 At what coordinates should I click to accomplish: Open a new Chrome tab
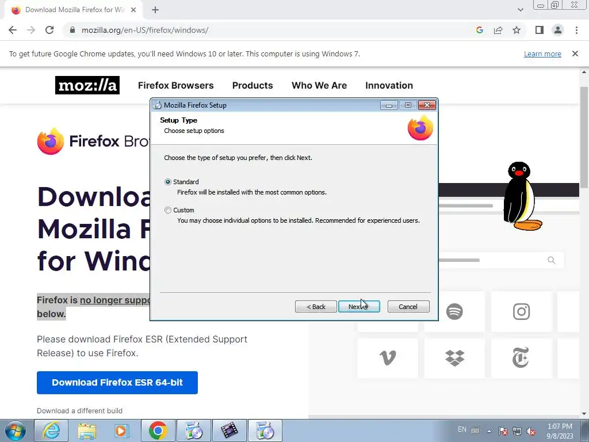point(155,10)
